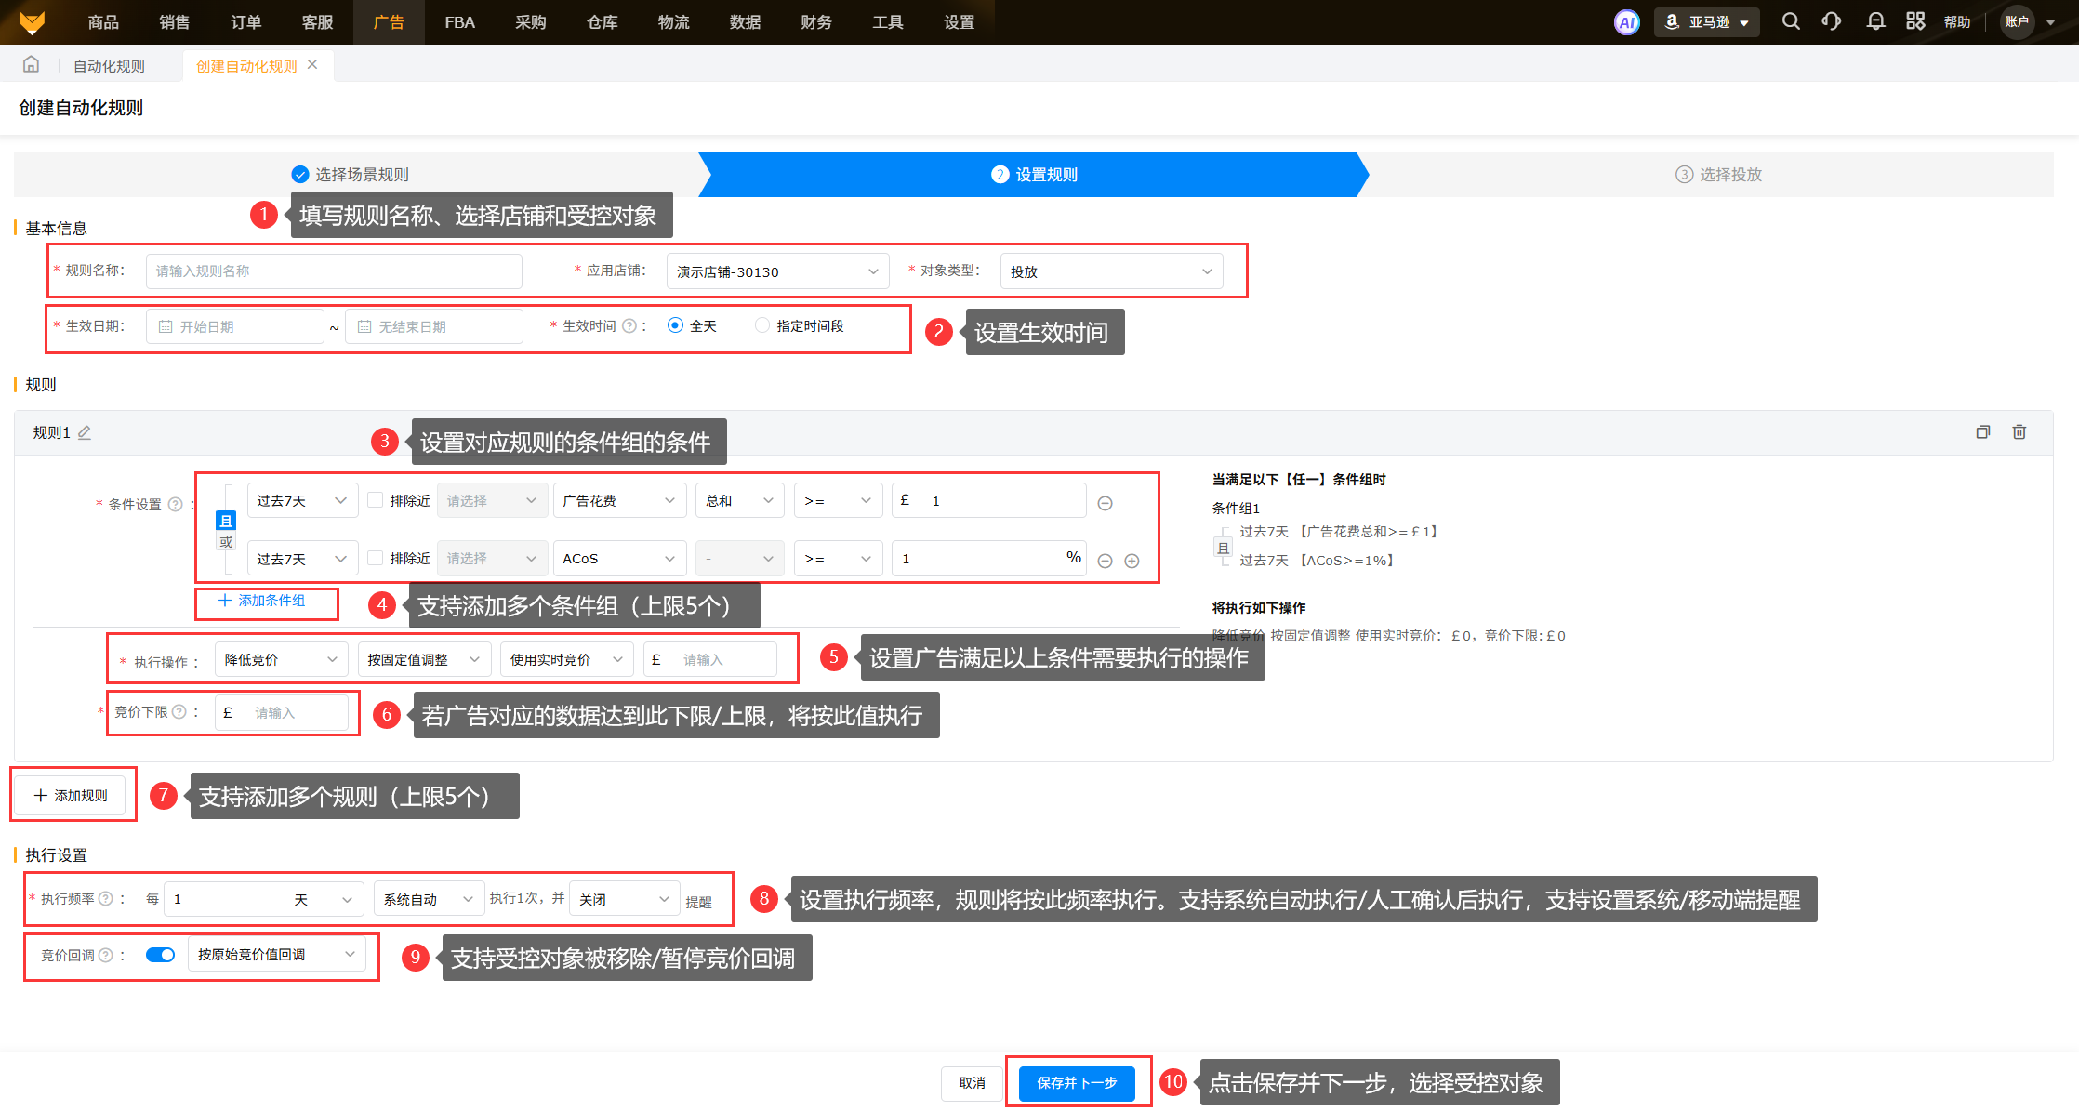Viewport: 2079px width, 1111px height.
Task: Click the search magnifier icon in header
Action: [x=1790, y=21]
